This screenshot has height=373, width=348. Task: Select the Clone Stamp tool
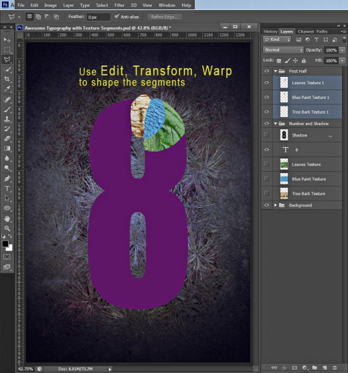click(7, 119)
